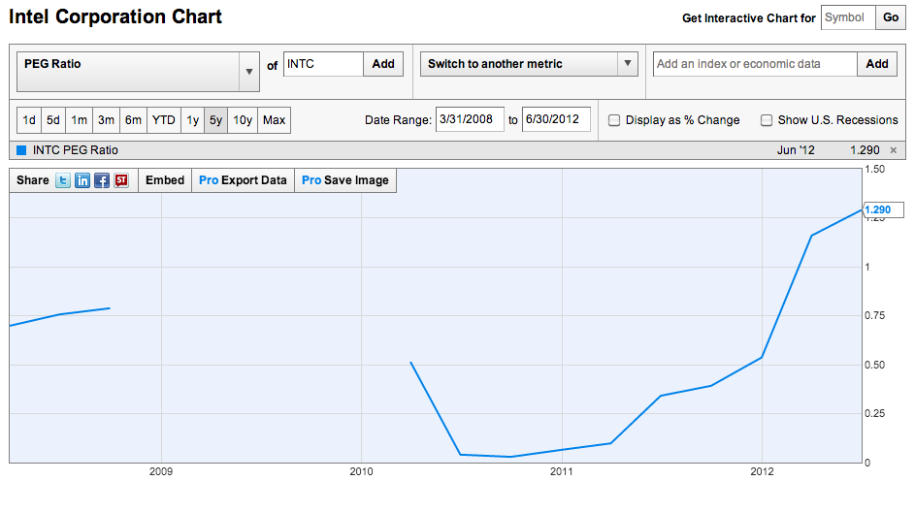Click the 2009 x-axis label
Screen dimensions: 915x513
(x=161, y=471)
